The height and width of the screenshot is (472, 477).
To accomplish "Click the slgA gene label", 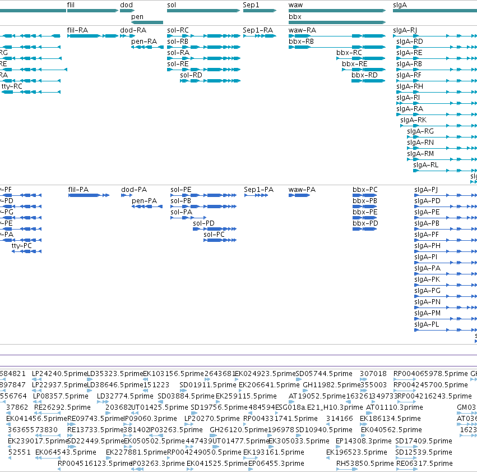I will [400, 5].
